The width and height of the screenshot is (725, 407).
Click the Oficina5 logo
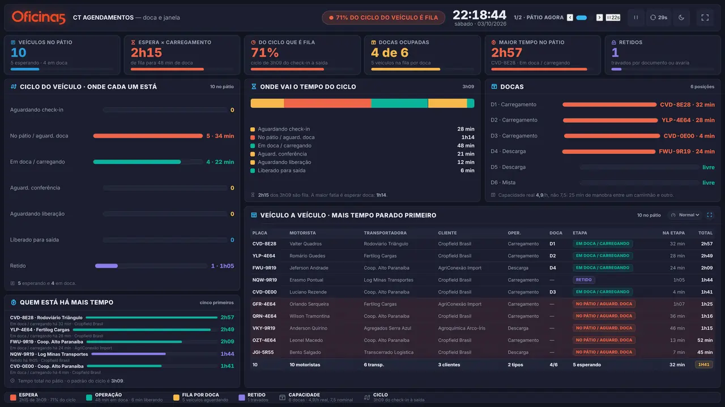tap(39, 18)
